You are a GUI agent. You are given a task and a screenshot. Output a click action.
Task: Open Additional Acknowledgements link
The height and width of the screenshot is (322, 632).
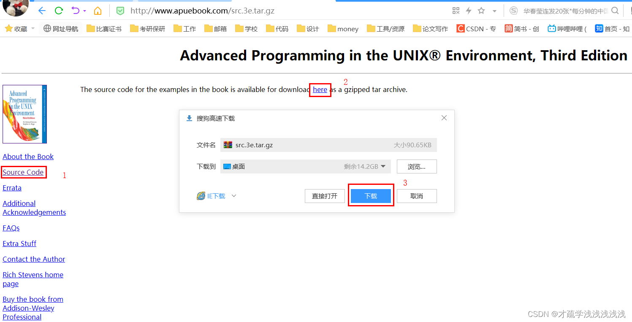click(x=34, y=208)
